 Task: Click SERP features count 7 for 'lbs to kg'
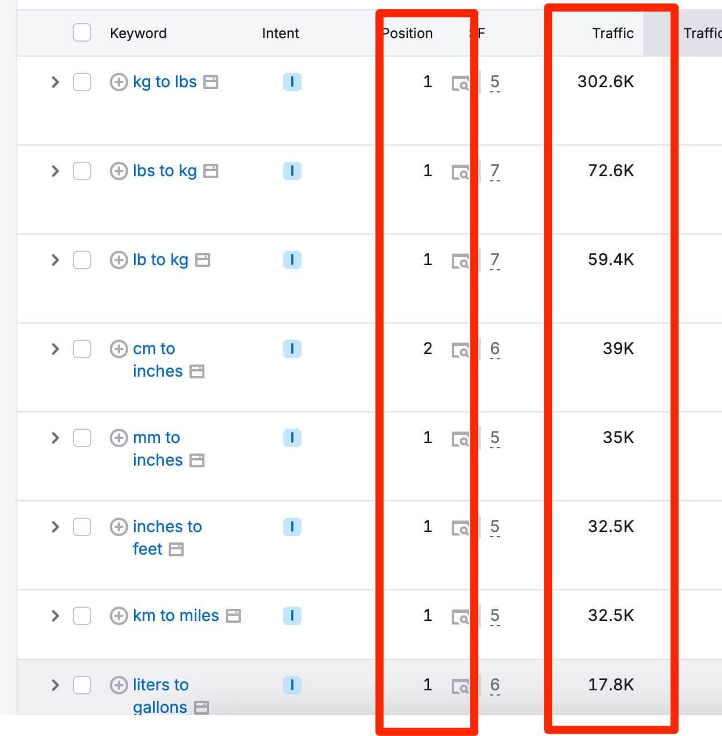495,172
